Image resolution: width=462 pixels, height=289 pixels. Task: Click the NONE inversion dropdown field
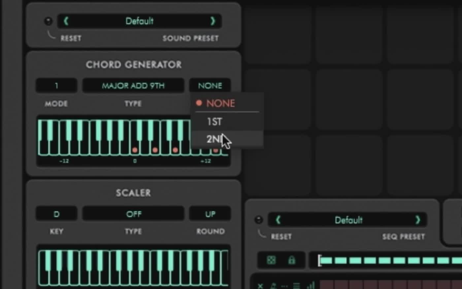click(x=210, y=86)
